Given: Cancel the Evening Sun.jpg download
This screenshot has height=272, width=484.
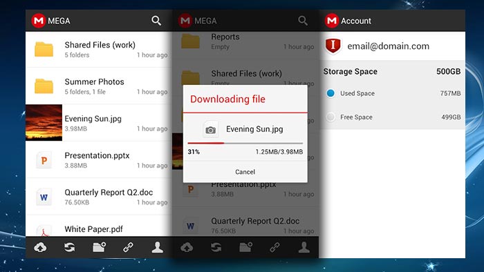Looking at the screenshot, I should pos(245,172).
